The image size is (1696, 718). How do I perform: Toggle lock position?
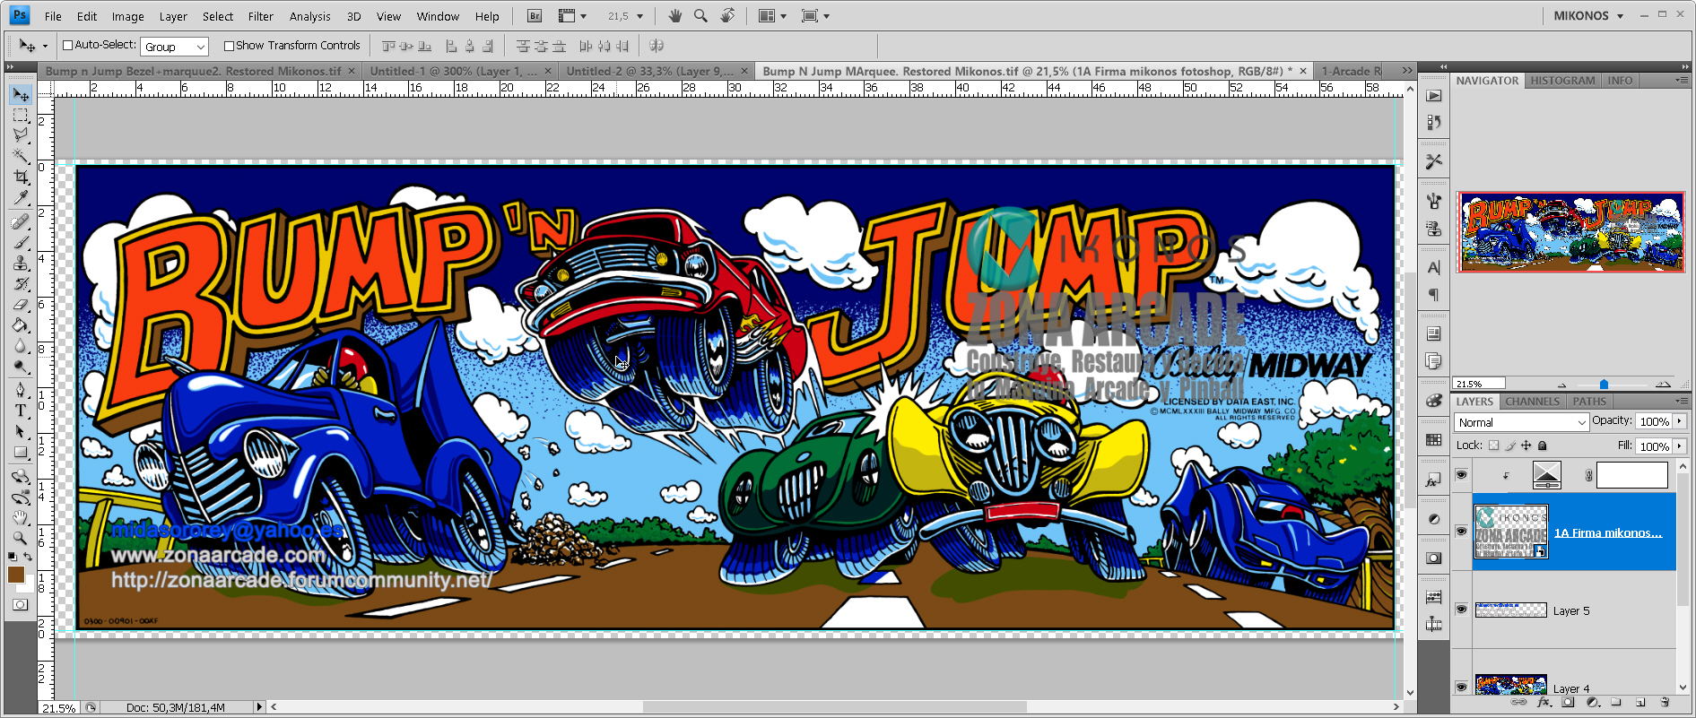tap(1526, 446)
